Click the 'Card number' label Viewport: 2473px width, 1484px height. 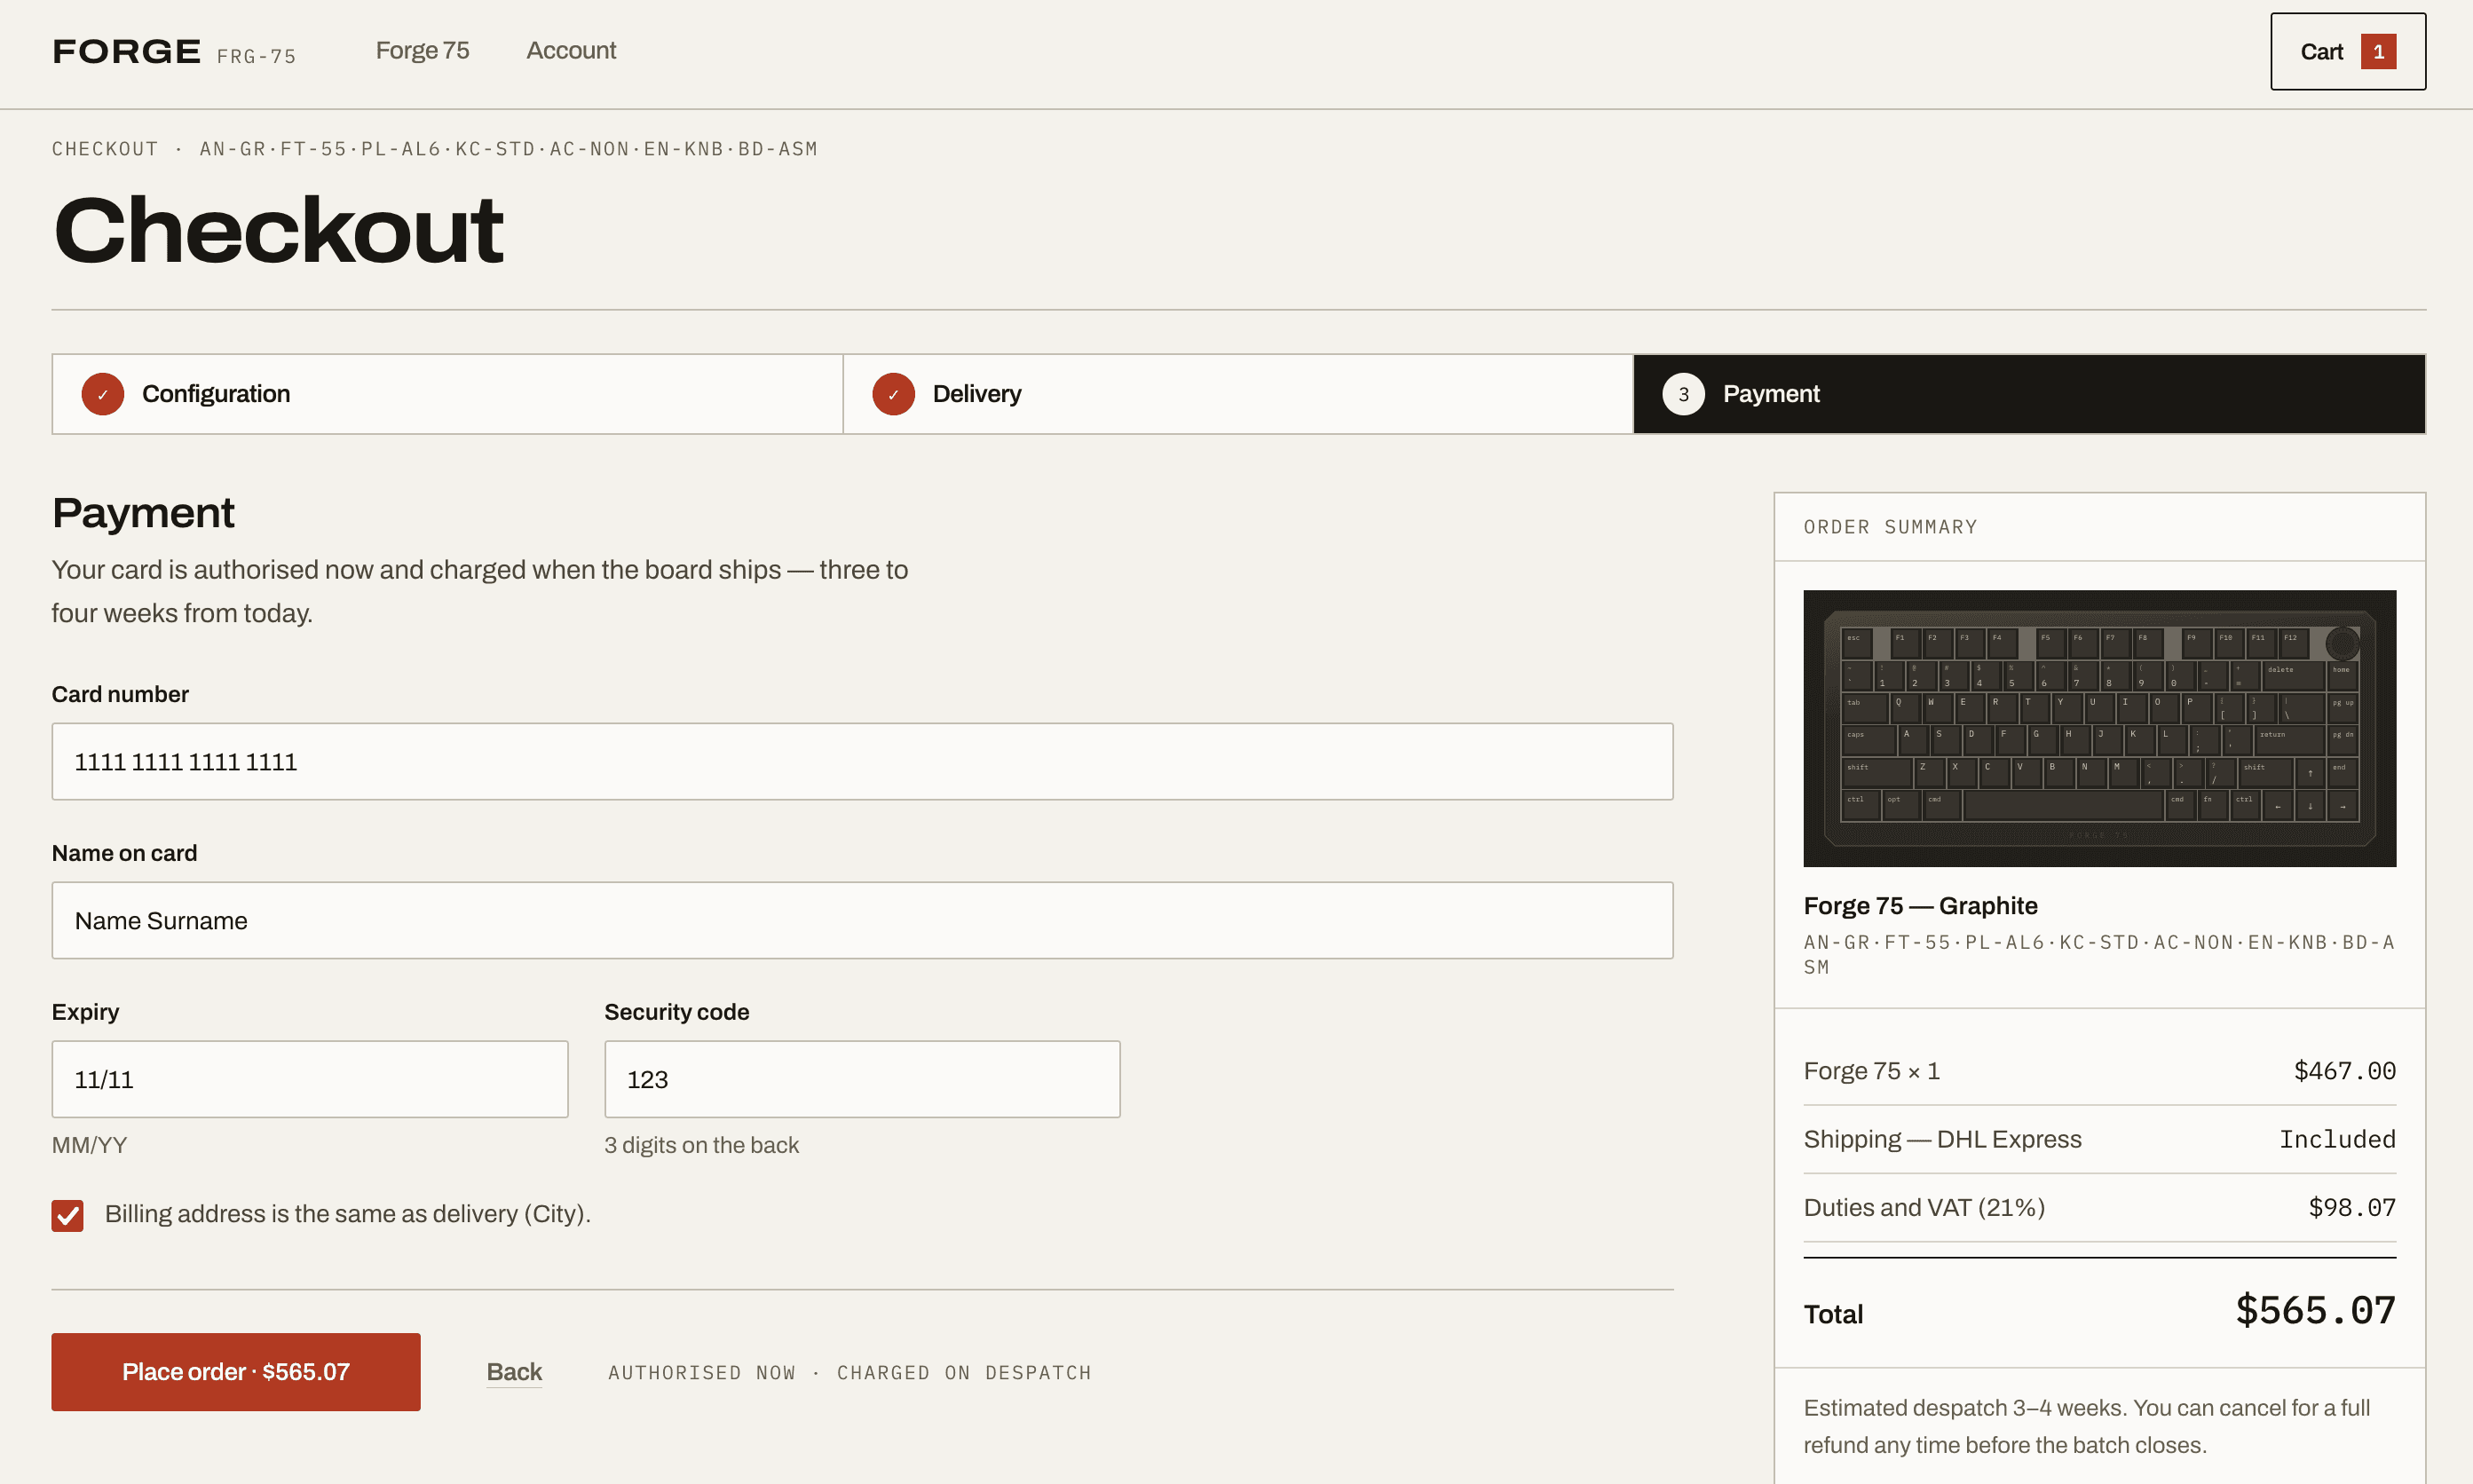coord(120,695)
